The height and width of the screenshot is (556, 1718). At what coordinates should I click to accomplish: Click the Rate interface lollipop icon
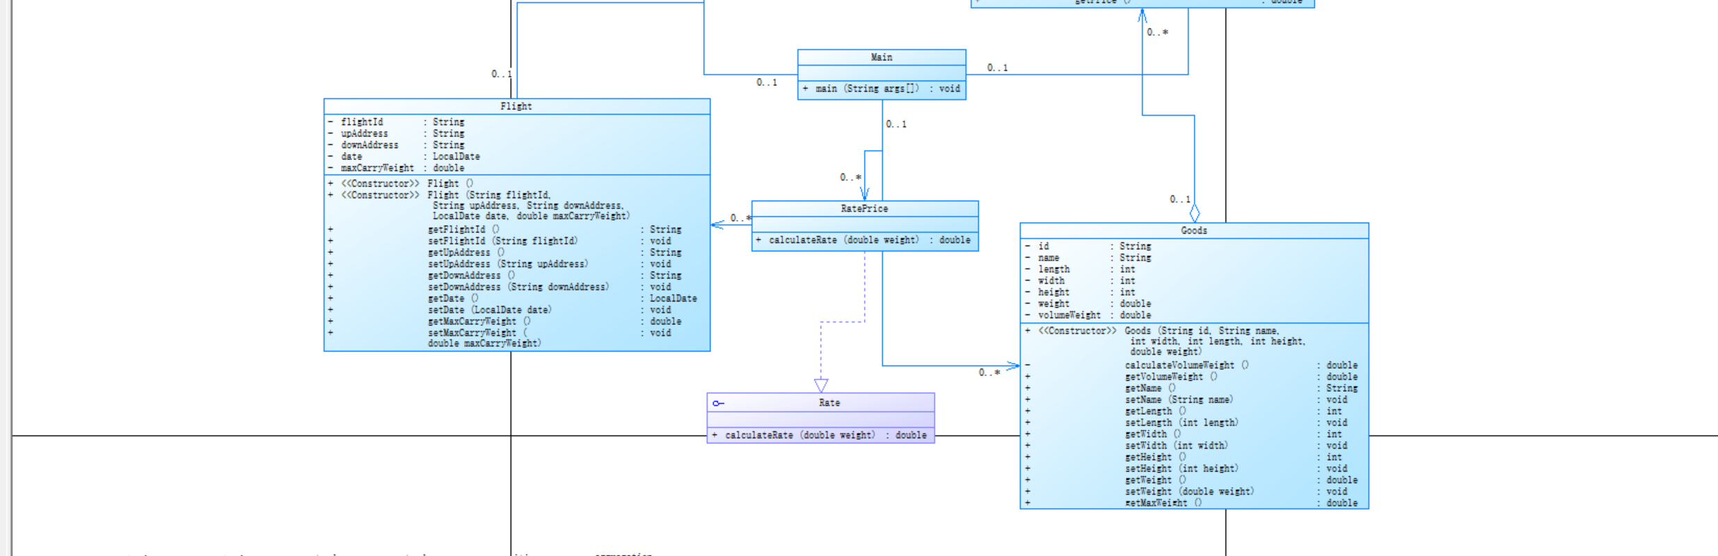click(718, 404)
